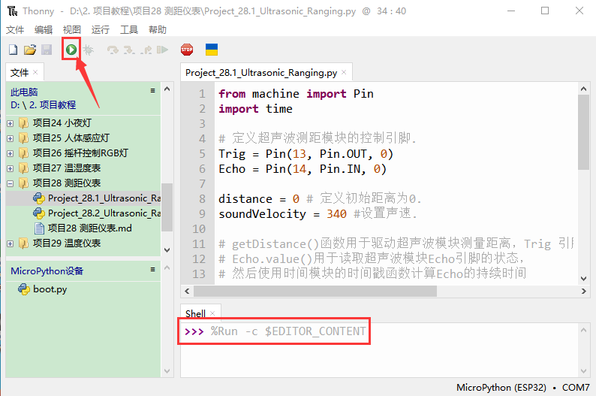Open the 工具 menu
Screen dimensions: 596x396
click(129, 29)
